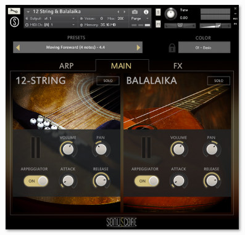245x235 pixels.
Task: Select the next instrument arrow in the header
Action: 125,12
